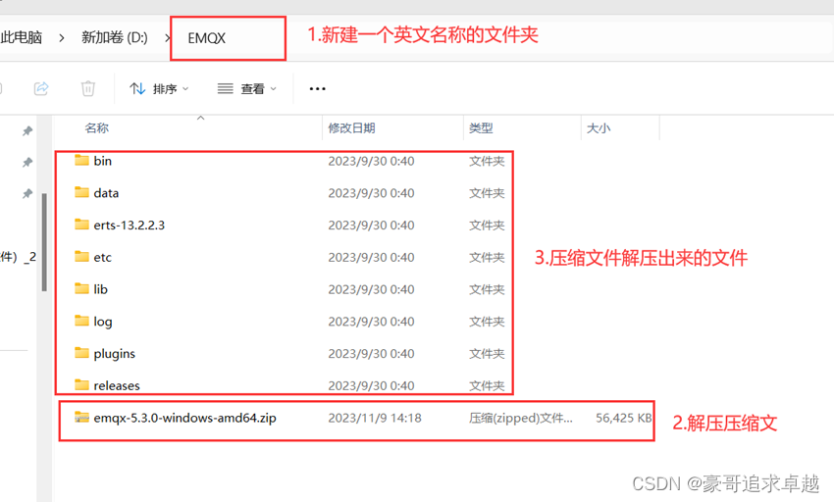Image resolution: width=834 pixels, height=502 pixels.
Task: Click the Delete trash can icon
Action: pyautogui.click(x=87, y=88)
